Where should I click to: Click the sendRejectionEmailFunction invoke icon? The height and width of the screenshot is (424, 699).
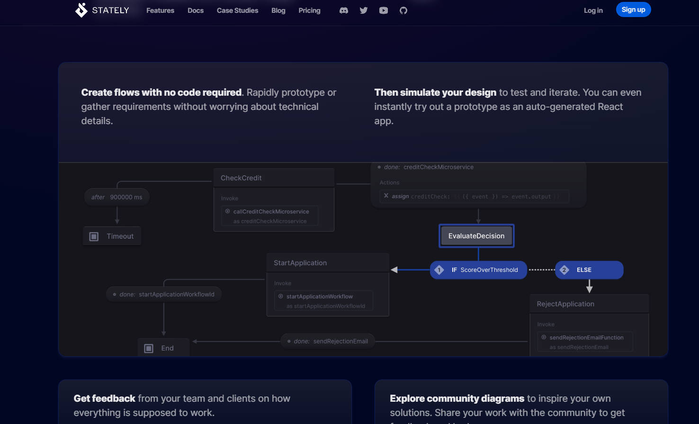(x=544, y=337)
